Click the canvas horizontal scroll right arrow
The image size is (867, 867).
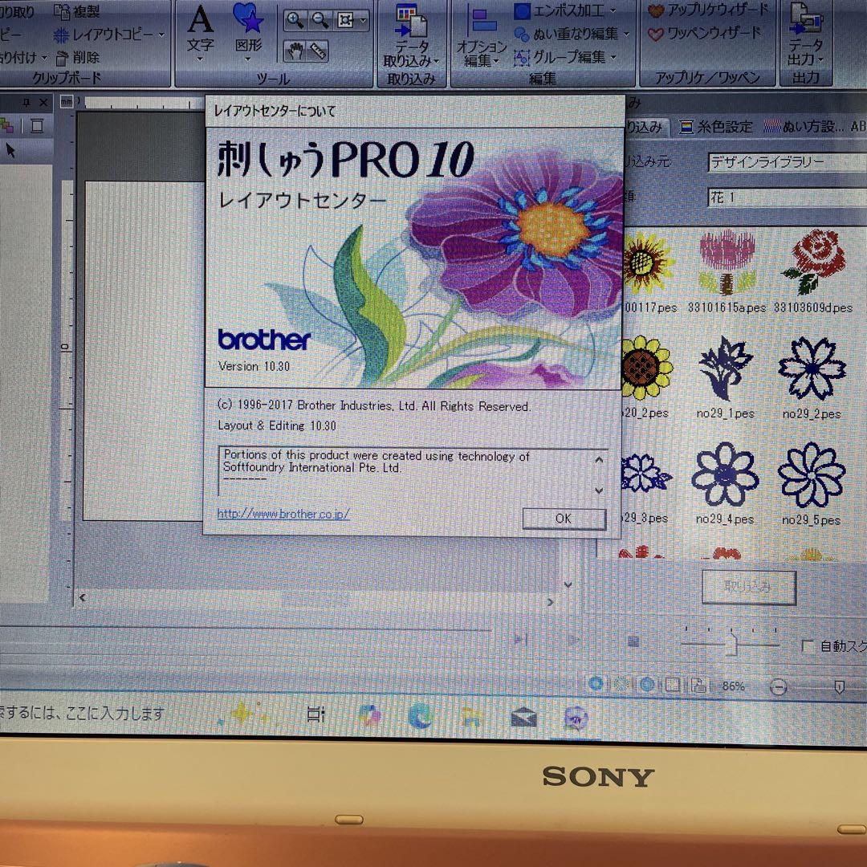click(550, 602)
